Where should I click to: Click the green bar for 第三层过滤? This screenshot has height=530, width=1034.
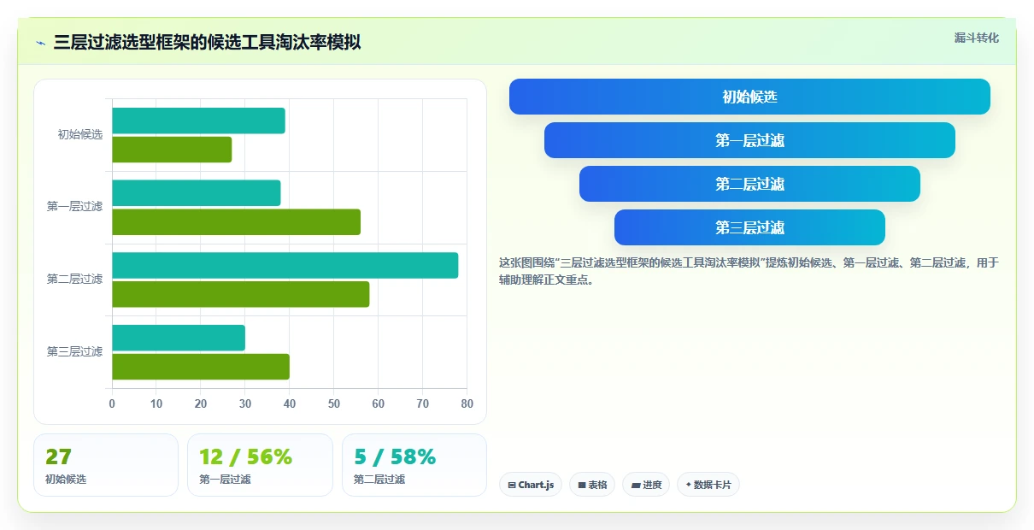(x=201, y=367)
